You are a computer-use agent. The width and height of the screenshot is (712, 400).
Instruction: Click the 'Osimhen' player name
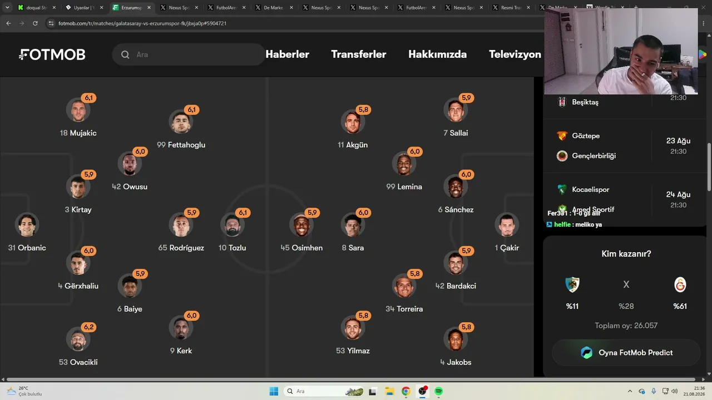[307, 248]
